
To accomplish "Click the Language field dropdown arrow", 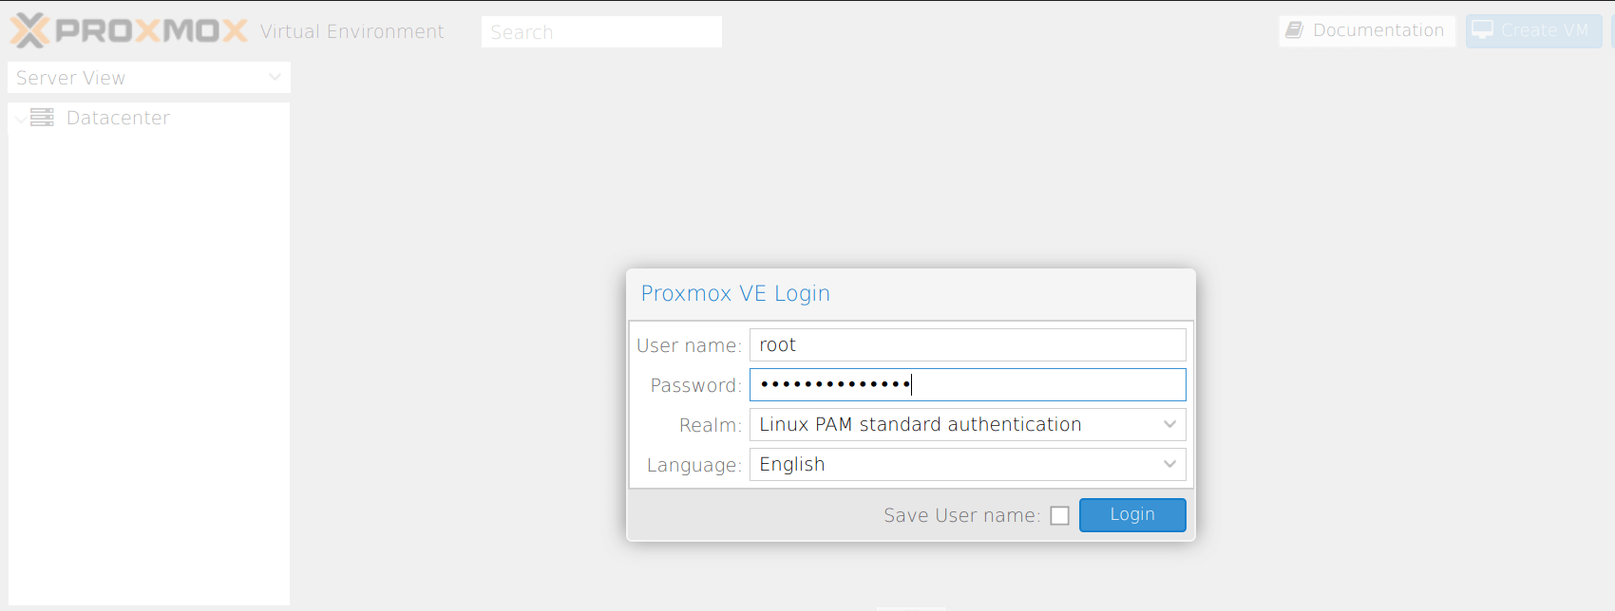I will click(1169, 464).
